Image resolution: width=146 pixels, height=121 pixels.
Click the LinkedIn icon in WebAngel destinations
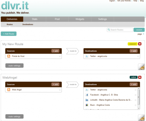[87, 100]
